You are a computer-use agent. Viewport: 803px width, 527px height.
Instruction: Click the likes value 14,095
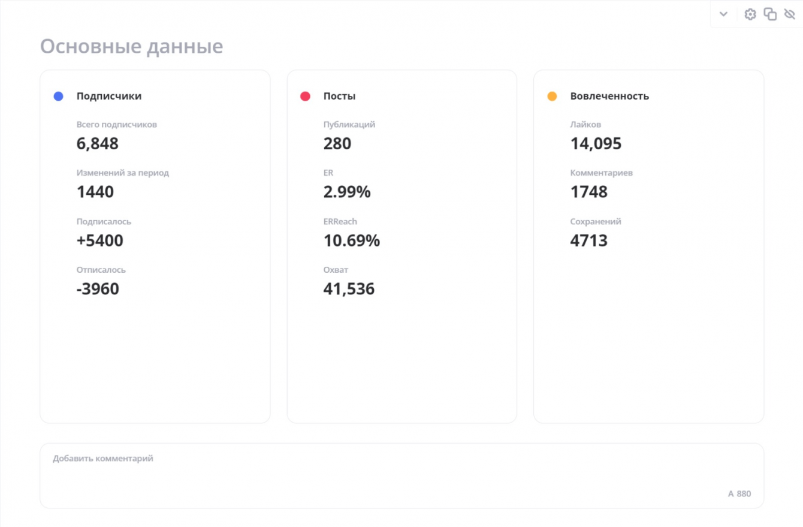[x=596, y=144]
